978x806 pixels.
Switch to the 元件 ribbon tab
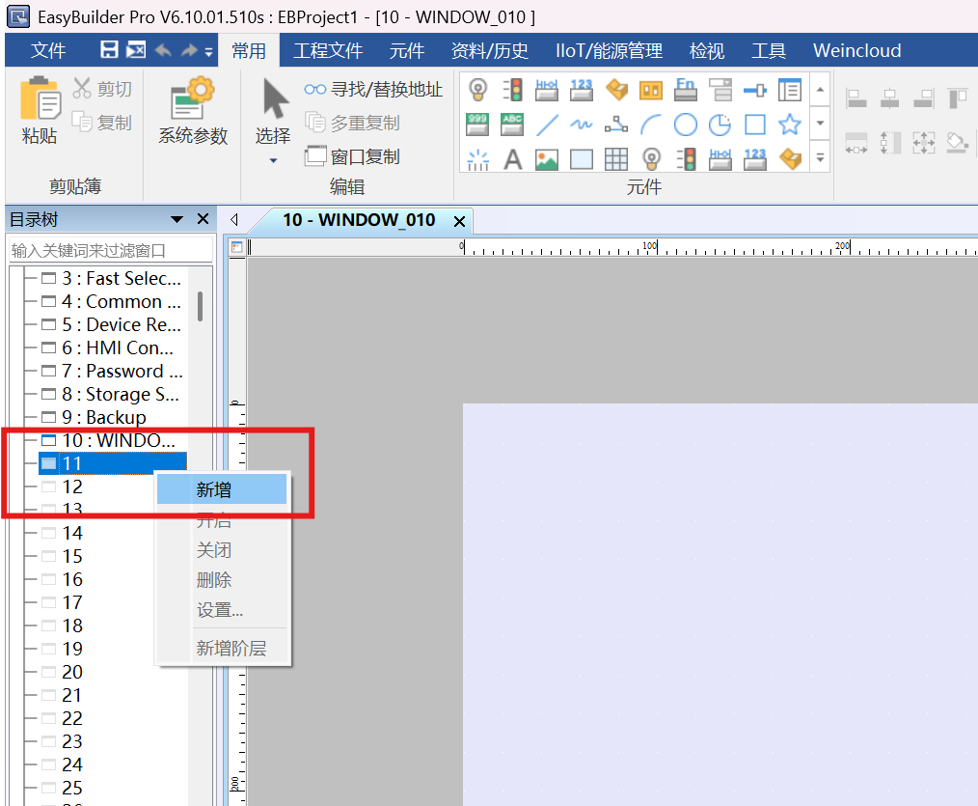point(407,50)
